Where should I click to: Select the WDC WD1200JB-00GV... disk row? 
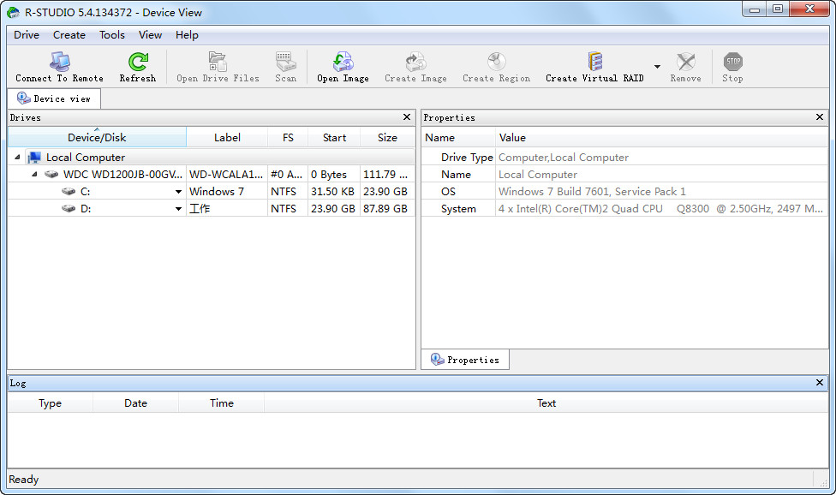[211, 174]
